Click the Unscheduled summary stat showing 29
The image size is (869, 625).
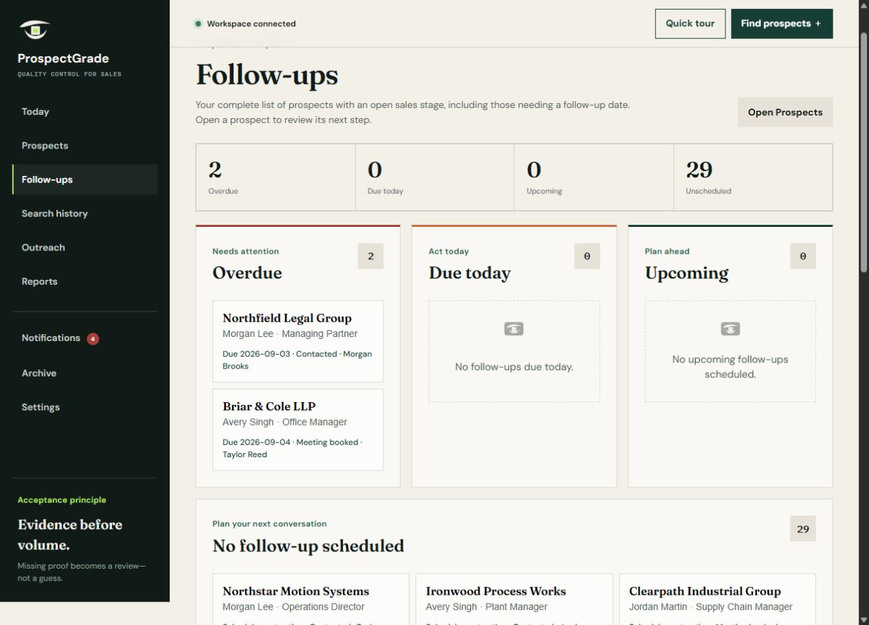pos(753,177)
